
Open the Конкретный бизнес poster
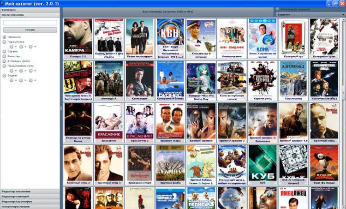[170, 79]
